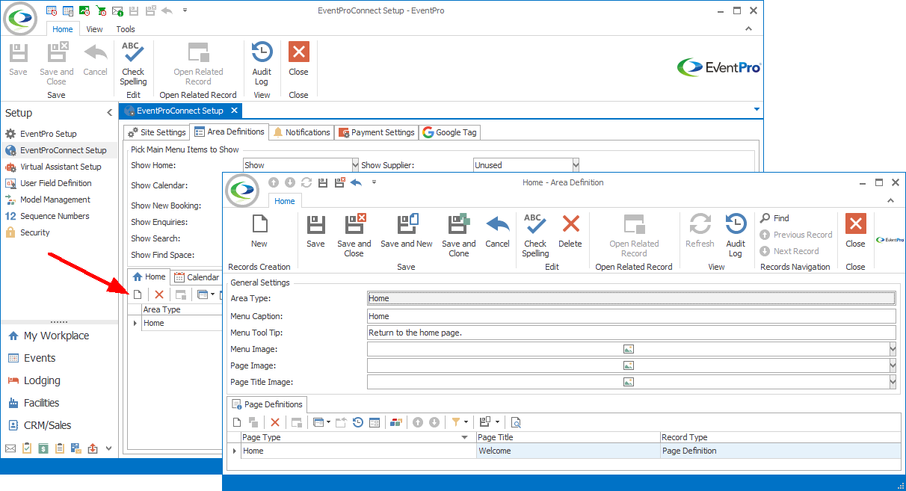Open the View ribbon tab
Viewport: 906px width, 491px height.
[x=94, y=29]
